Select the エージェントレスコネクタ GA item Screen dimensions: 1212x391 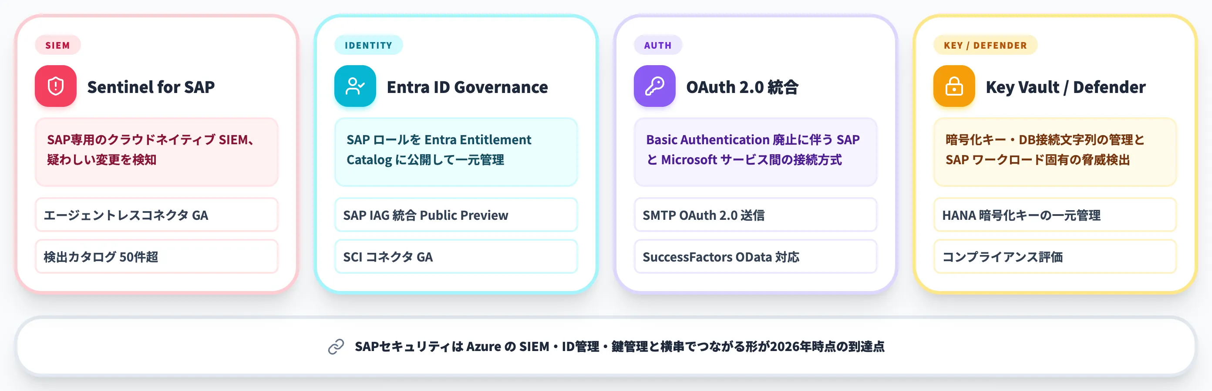[157, 215]
